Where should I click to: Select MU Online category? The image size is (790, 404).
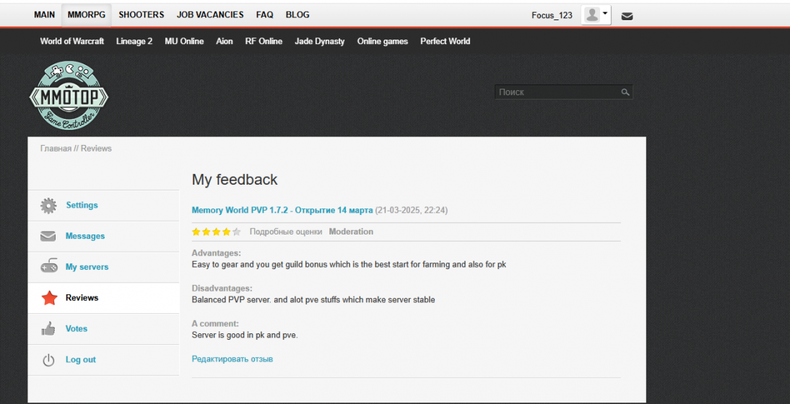(x=184, y=41)
